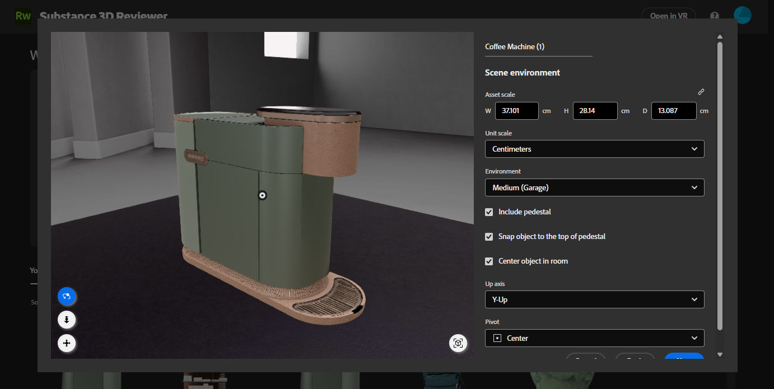Click the scroll down arrow of settings panel
Image resolution: width=774 pixels, height=389 pixels.
coord(720,354)
